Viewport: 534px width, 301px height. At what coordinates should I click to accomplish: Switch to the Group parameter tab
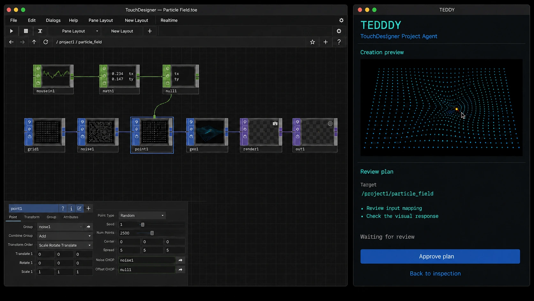pos(51,217)
